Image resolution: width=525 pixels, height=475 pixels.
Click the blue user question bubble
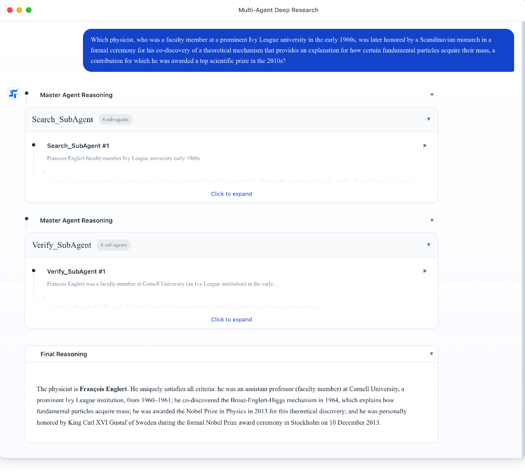298,50
